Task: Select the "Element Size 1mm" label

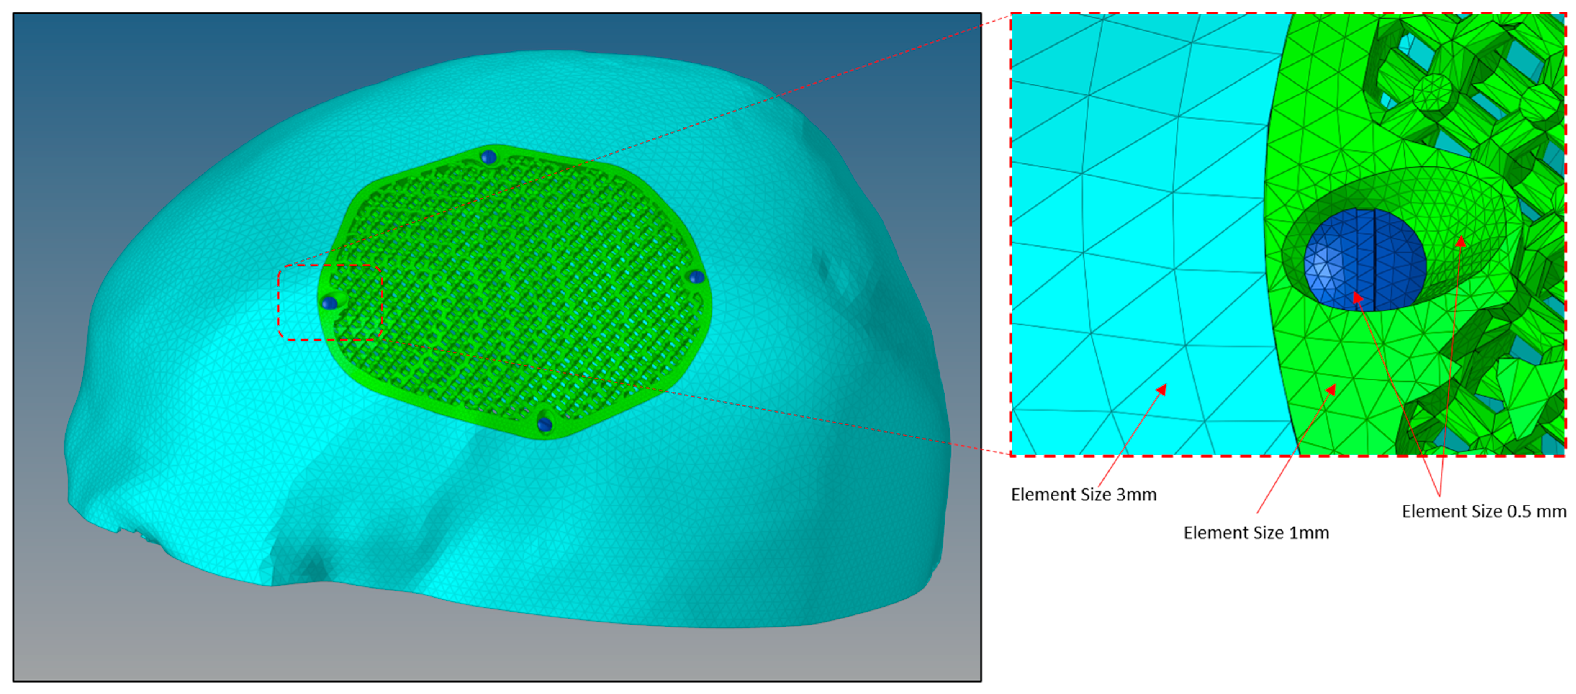Action: pos(1256,533)
